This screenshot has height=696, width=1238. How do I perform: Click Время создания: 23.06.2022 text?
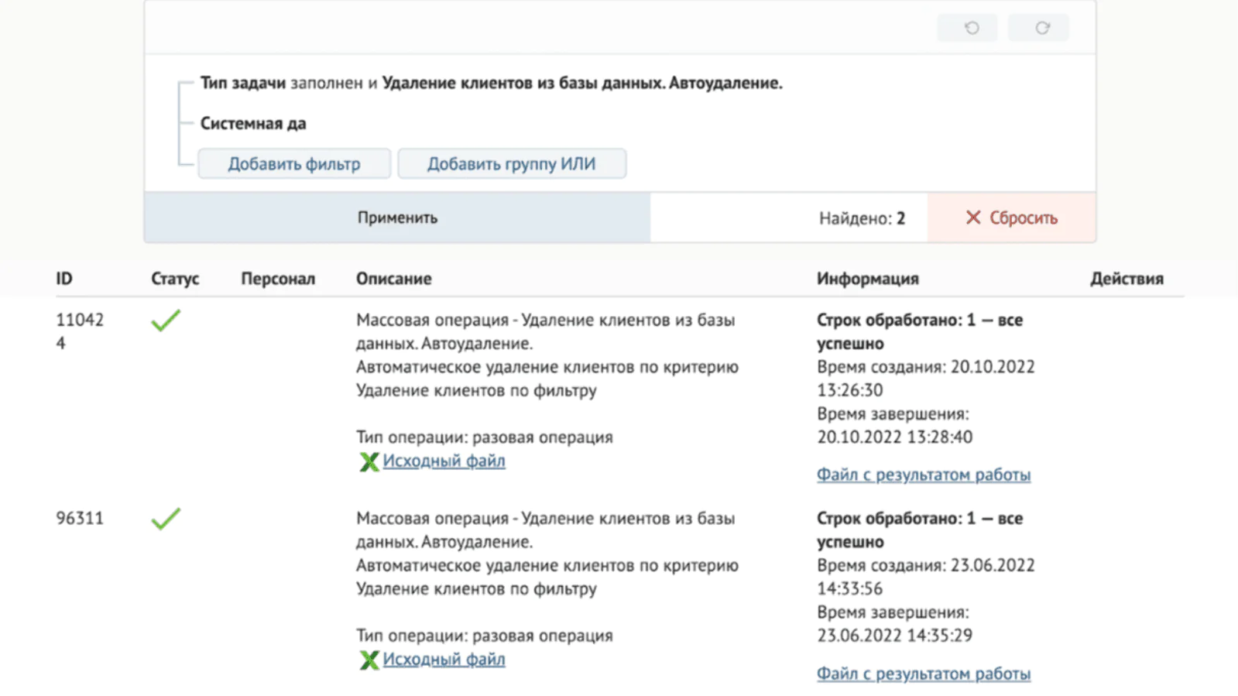926,577
